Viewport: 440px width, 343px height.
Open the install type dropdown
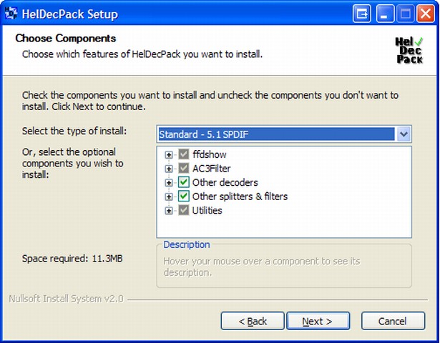(404, 134)
